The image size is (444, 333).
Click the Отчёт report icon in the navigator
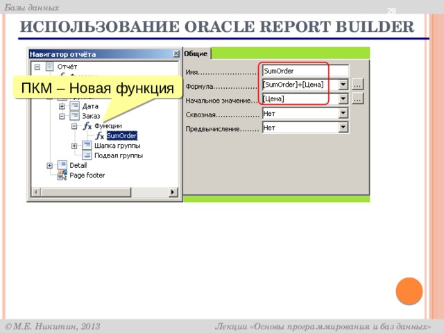tap(49, 67)
